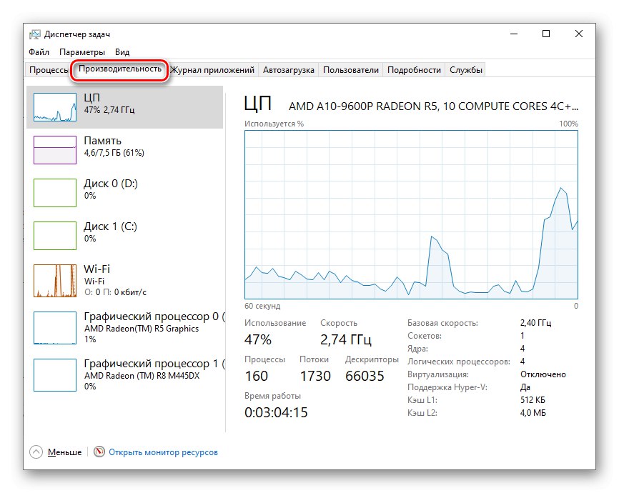
Task: Click the Меньше button label
Action: tap(65, 452)
